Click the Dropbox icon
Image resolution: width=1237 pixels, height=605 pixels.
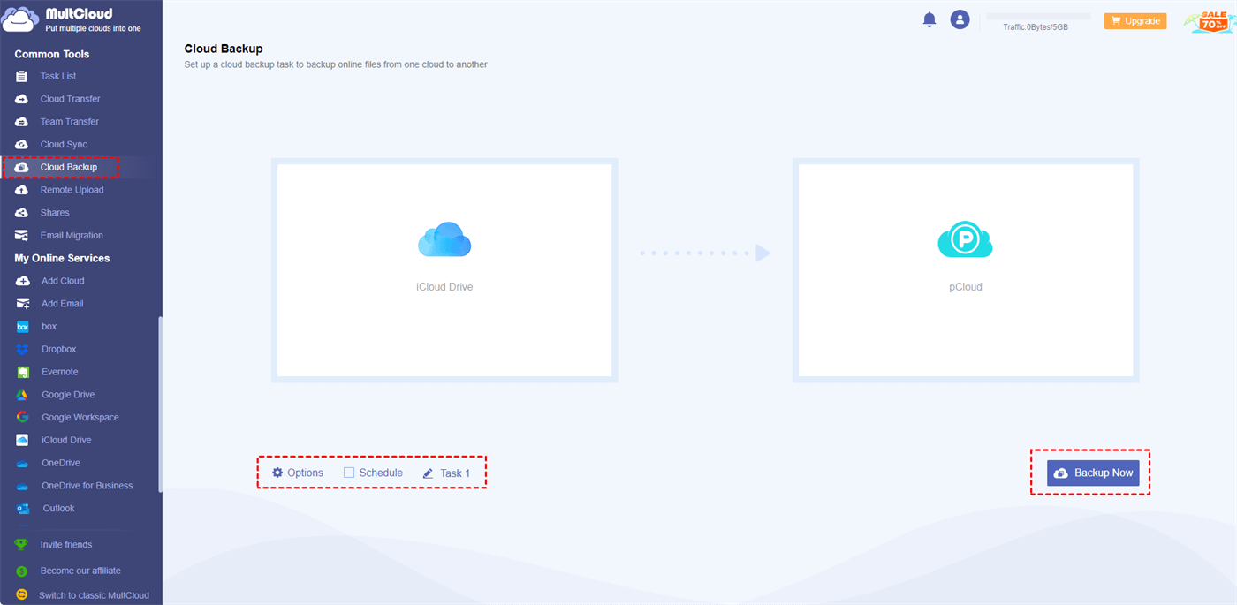pos(23,349)
